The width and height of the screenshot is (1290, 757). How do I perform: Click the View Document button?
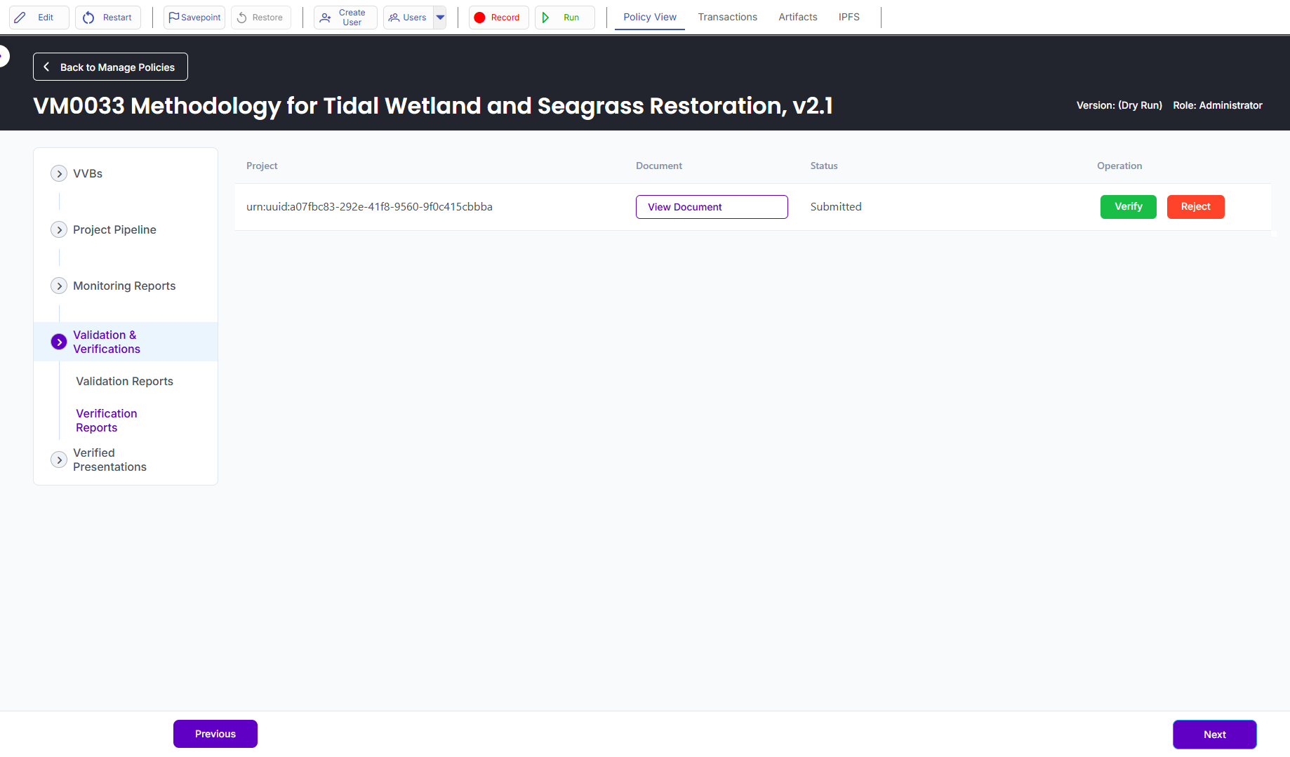[x=711, y=207]
